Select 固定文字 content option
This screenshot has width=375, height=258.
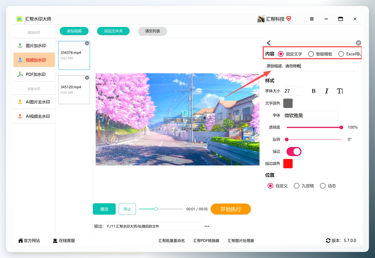click(x=290, y=54)
